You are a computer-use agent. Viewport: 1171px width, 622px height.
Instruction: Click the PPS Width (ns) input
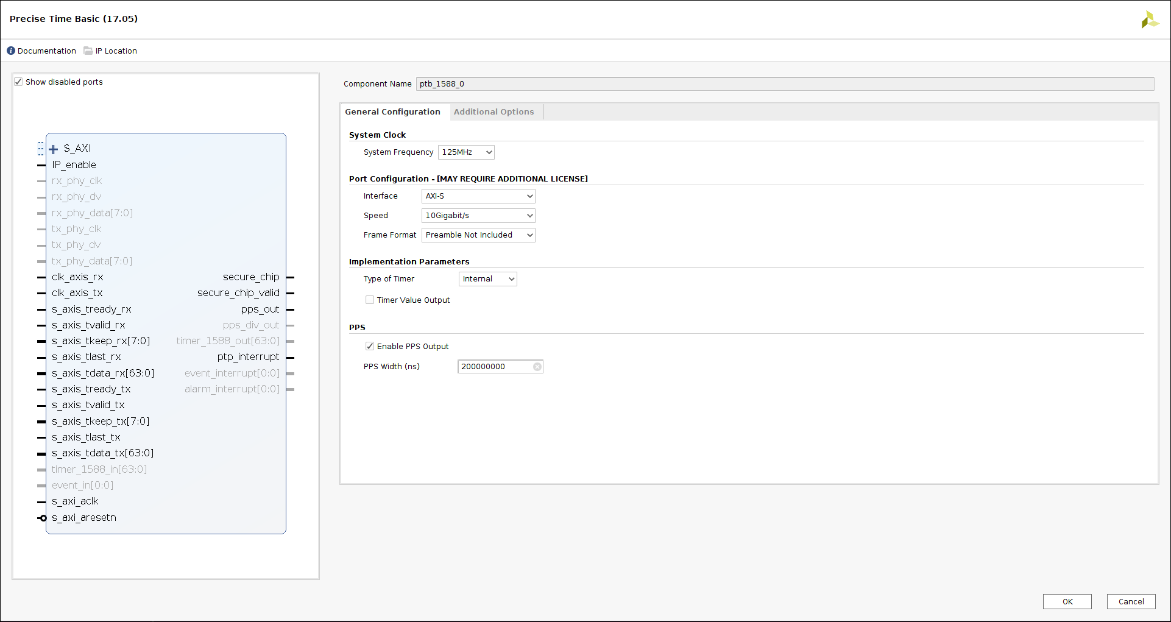pyautogui.click(x=500, y=367)
